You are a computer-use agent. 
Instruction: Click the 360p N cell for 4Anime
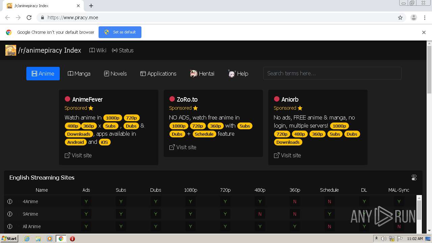click(x=295, y=201)
